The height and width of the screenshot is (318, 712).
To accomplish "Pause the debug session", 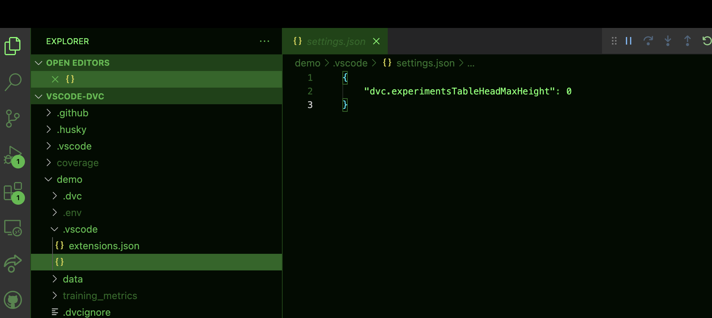I will click(629, 41).
